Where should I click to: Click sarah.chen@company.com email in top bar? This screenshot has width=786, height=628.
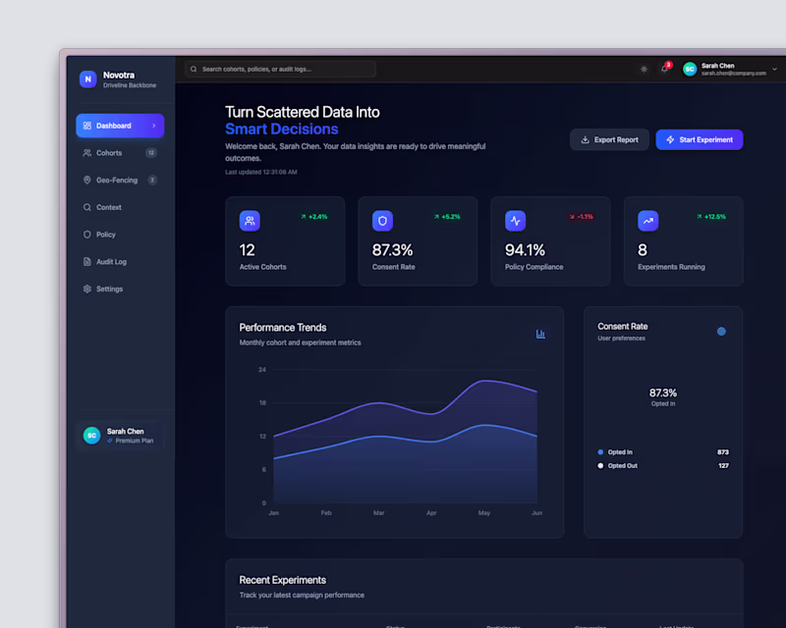click(734, 74)
